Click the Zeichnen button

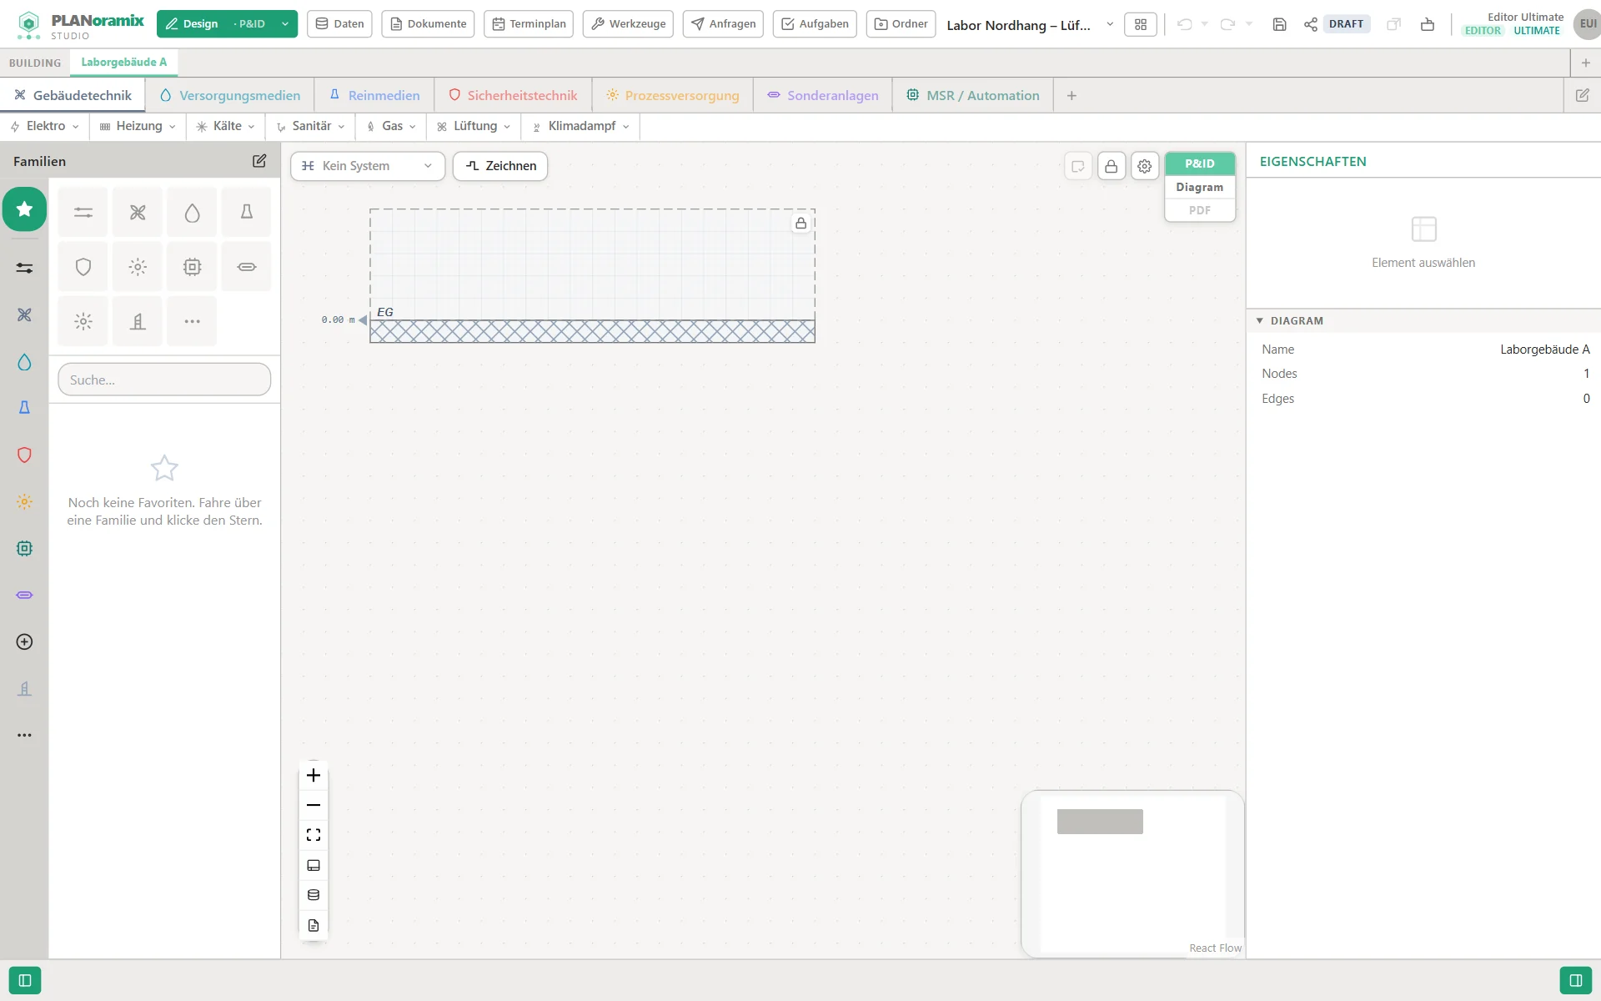500,166
